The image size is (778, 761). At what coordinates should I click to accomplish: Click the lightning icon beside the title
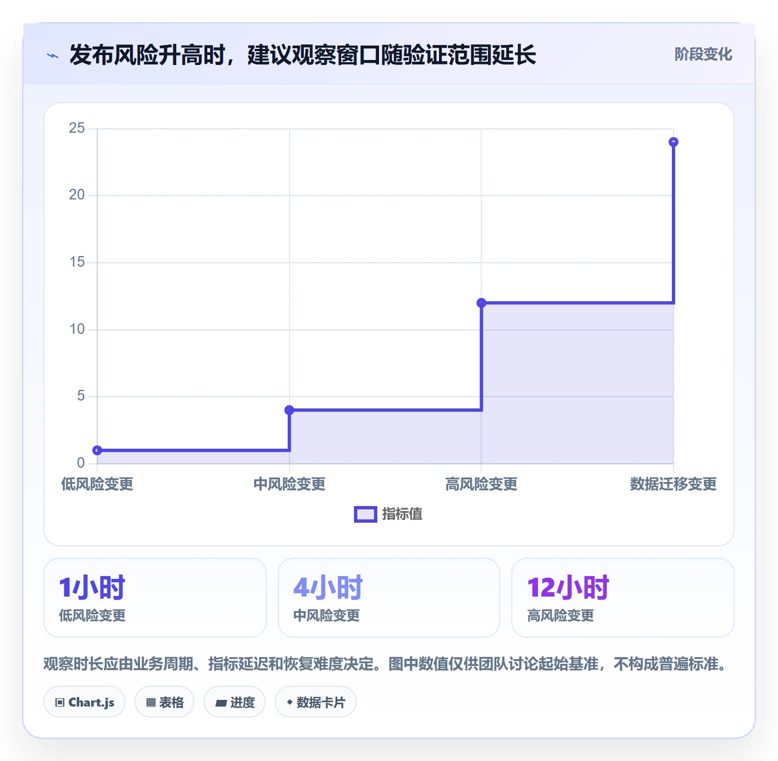pos(53,56)
